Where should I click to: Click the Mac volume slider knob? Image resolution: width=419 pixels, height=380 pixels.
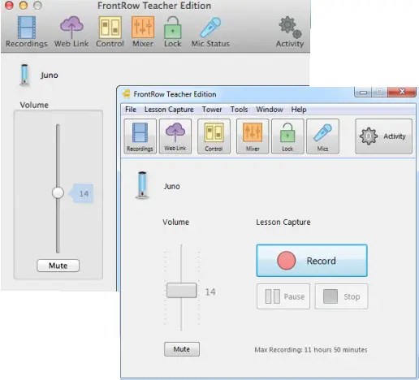pyautogui.click(x=58, y=193)
